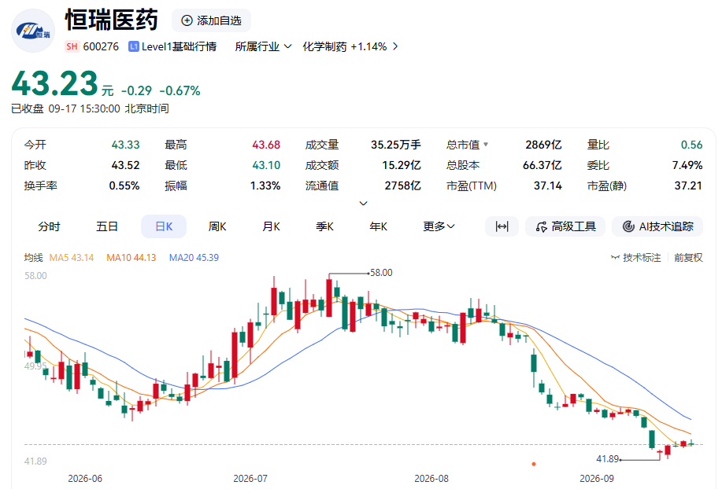Screen dimensions: 722x489
Task: Click the 均线 label
Action: (34, 258)
